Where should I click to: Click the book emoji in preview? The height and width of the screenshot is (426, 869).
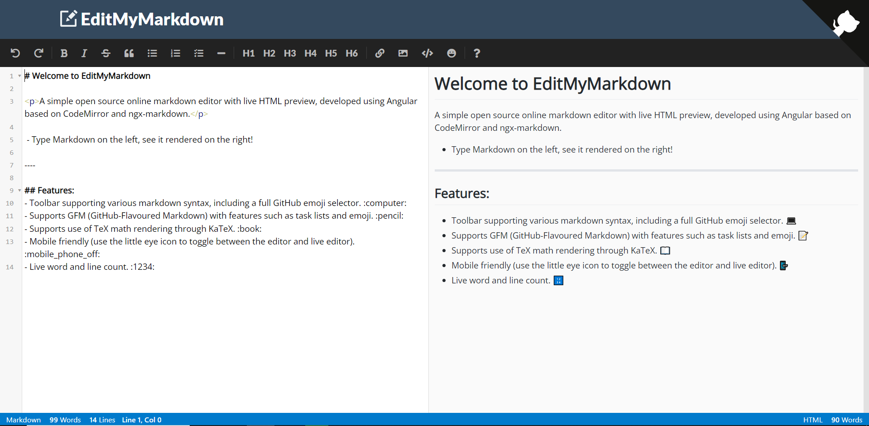pos(665,251)
